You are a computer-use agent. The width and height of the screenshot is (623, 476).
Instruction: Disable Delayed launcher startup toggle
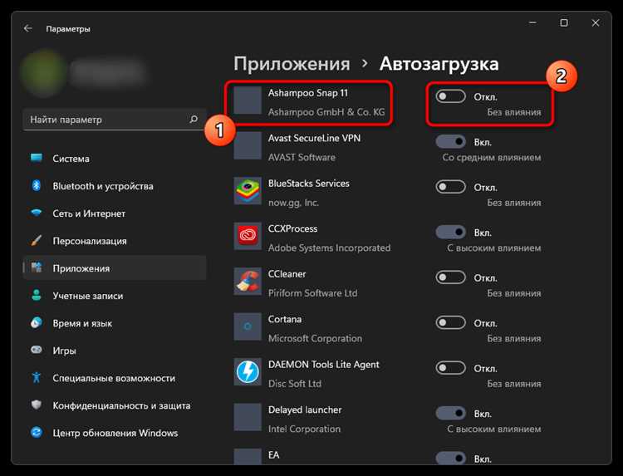coord(450,413)
